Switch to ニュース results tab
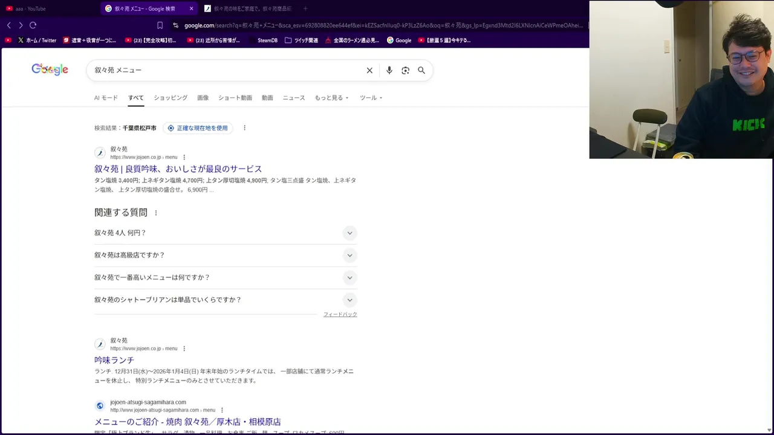The width and height of the screenshot is (774, 435). point(294,98)
